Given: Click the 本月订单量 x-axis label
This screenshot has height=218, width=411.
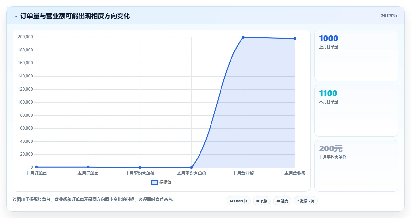Looking at the screenshot, I should tap(88, 174).
